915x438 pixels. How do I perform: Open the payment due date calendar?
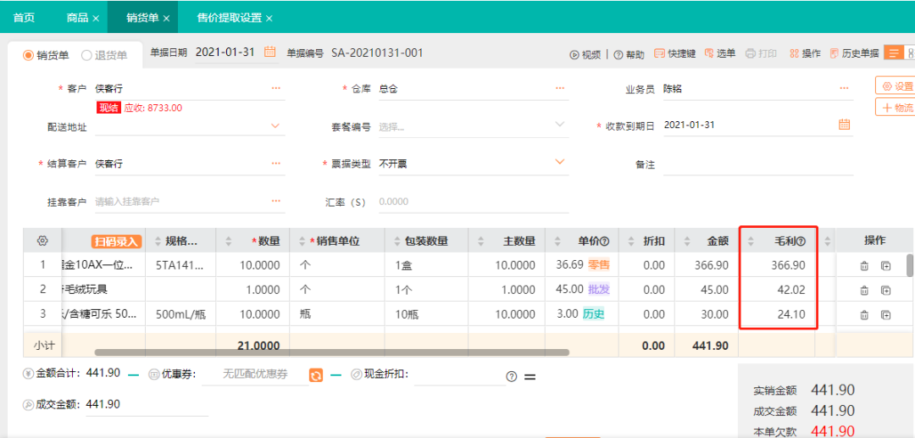pos(844,125)
